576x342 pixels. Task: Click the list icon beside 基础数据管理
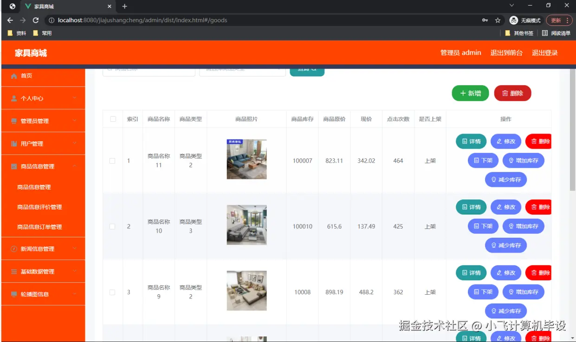coord(14,272)
